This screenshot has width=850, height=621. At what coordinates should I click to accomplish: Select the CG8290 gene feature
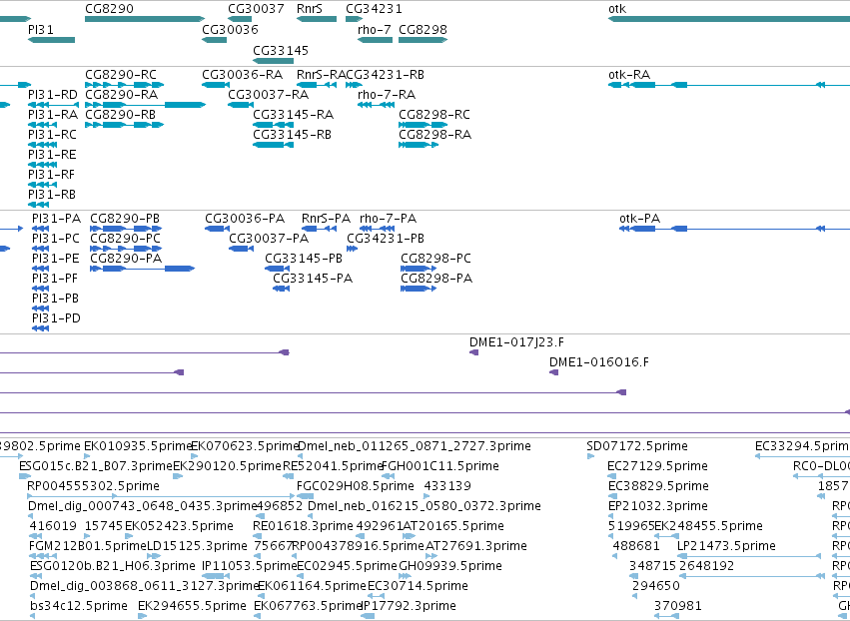click(145, 19)
